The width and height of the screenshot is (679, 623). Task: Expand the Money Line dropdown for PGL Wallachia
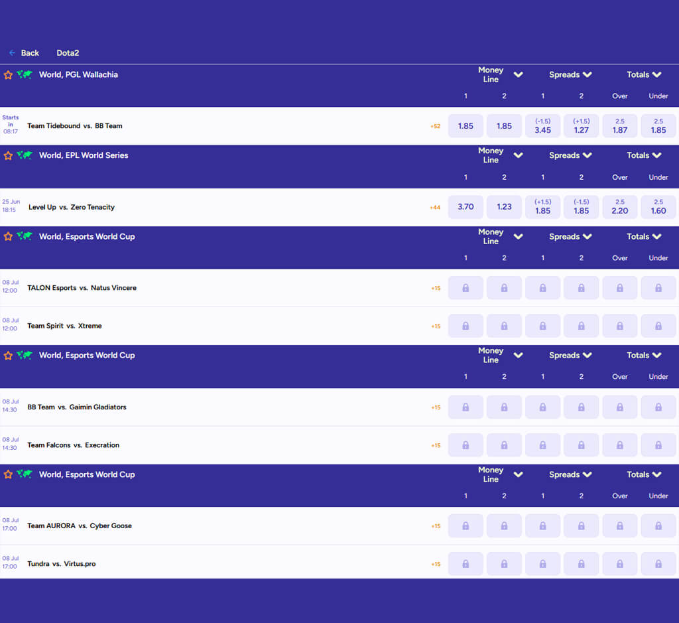tap(518, 74)
